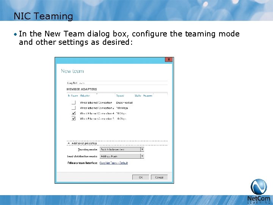
Task: Uncheck the Wired Ethernet Connection 4 checkbox
Action: (74, 113)
